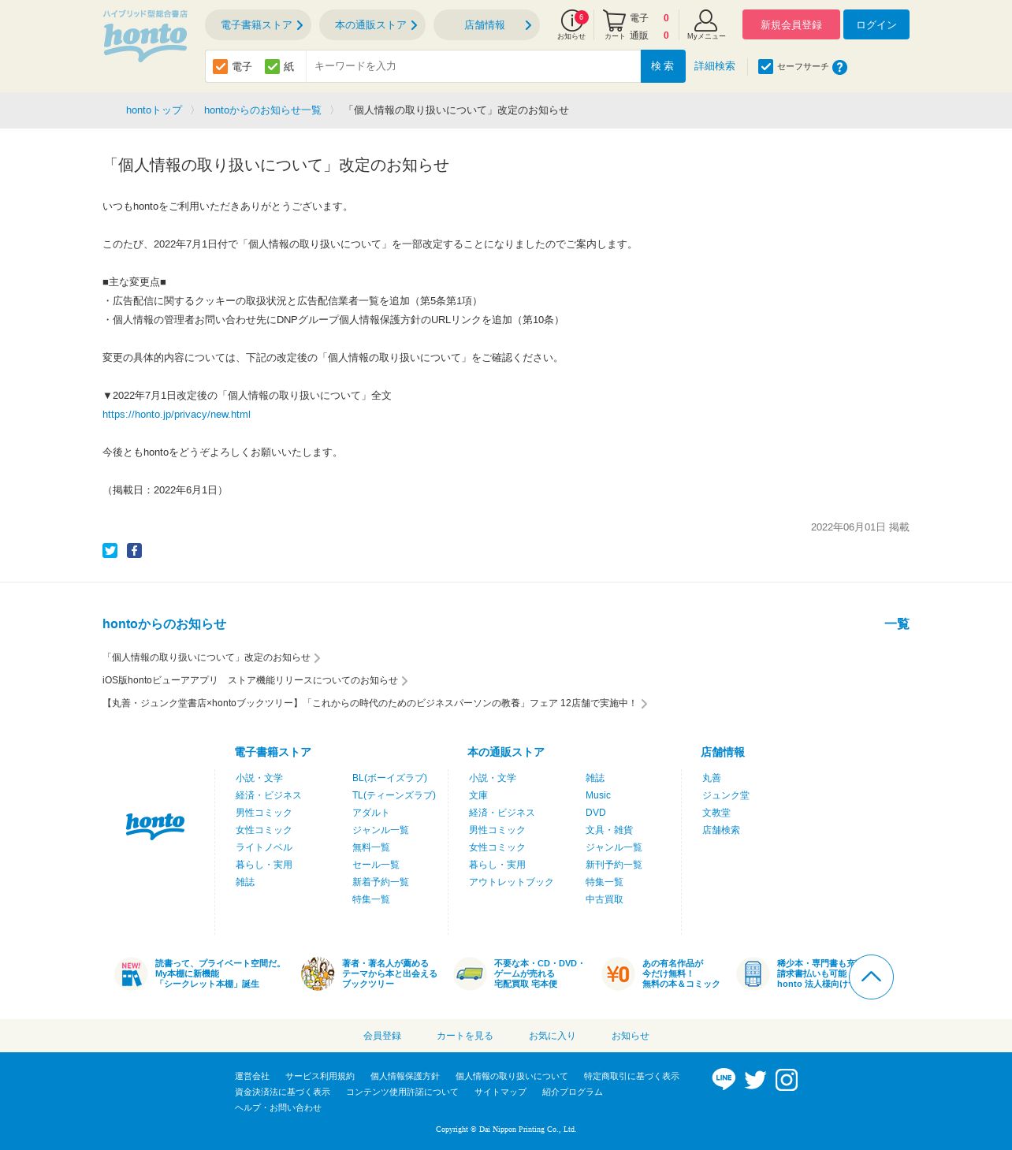
Task: Open the 丸善・ジュンク堂書店 fair notice item
Action: 375,703
